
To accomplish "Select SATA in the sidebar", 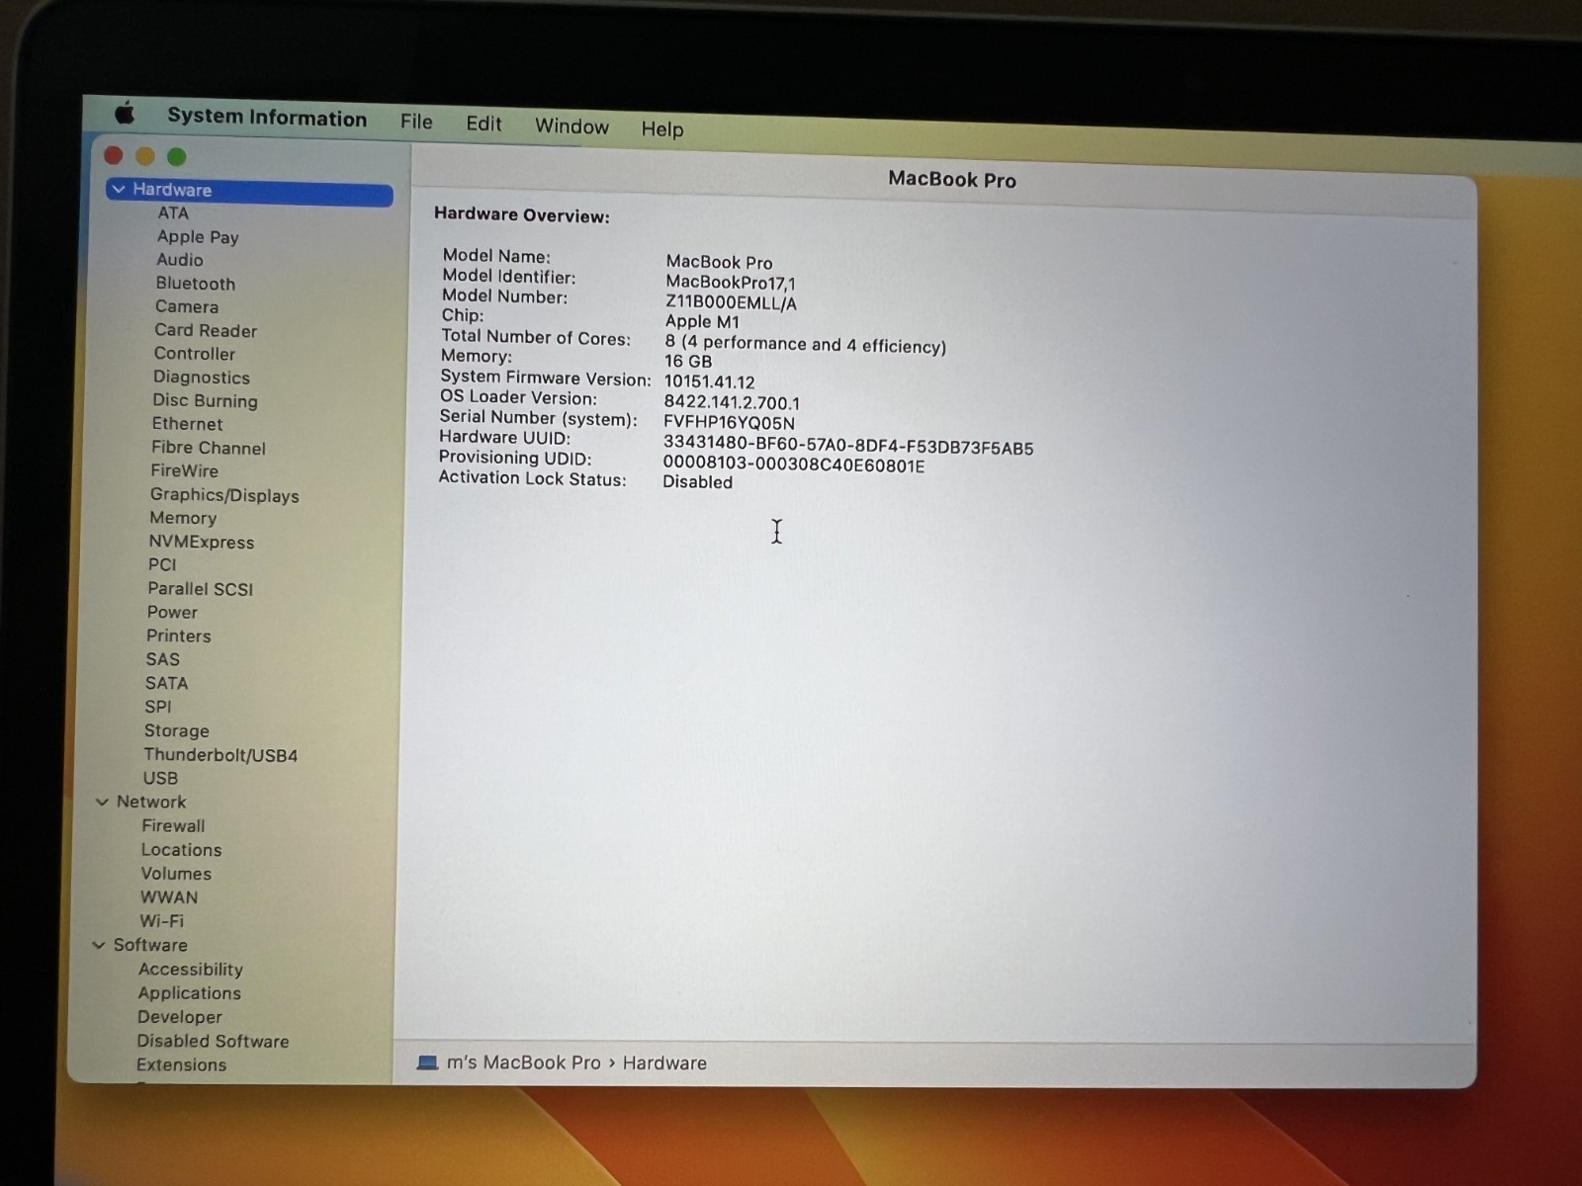I will point(166,683).
